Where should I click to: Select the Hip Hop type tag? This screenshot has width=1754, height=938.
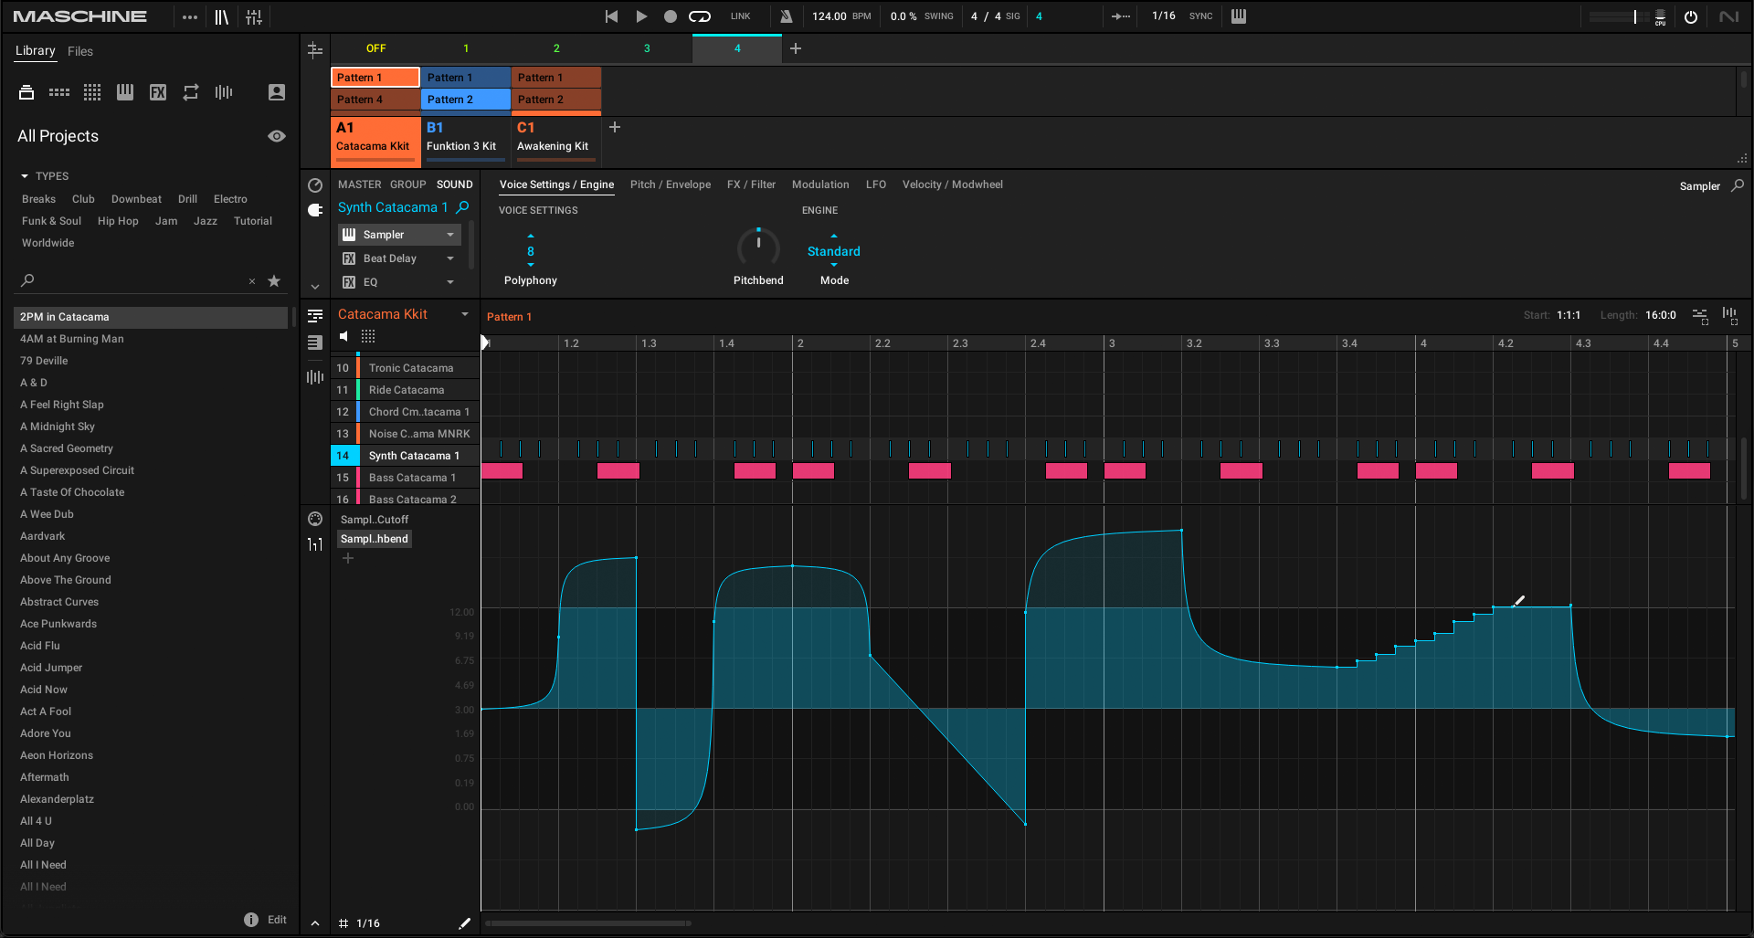coord(118,221)
